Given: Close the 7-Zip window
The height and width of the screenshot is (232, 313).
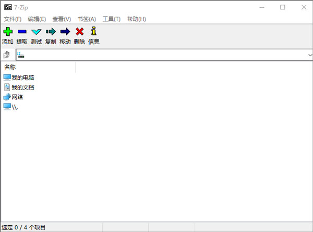Looking at the screenshot, I should click(304, 7).
